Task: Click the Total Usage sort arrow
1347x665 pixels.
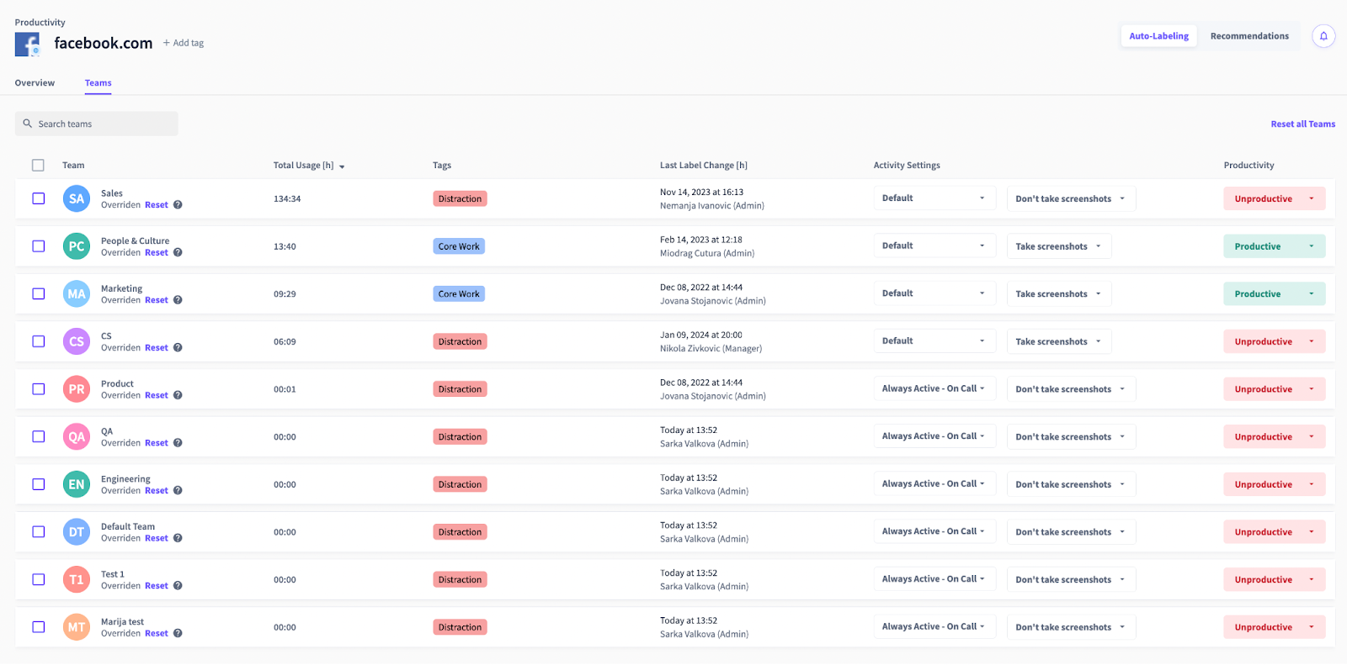Action: pos(342,166)
